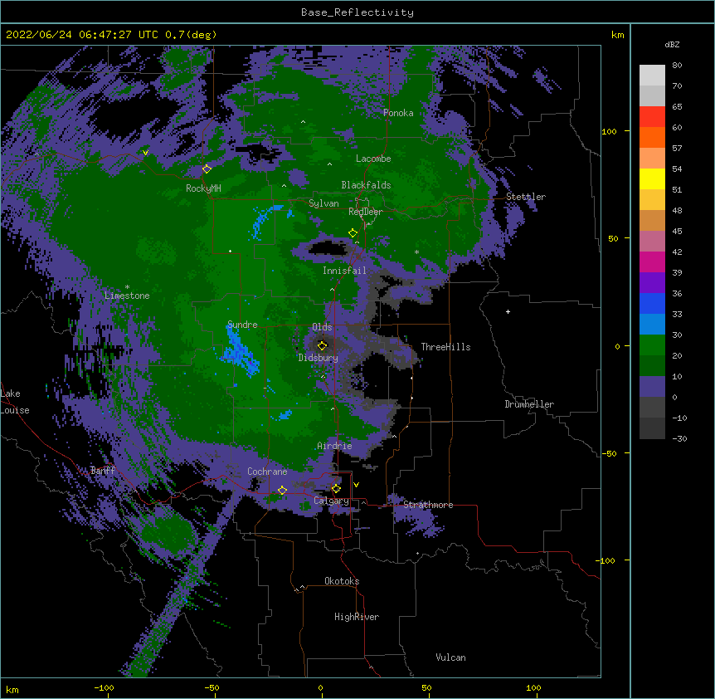Screen dimensions: 715x699
Task: Click the Strathmore label
Action: (x=428, y=505)
